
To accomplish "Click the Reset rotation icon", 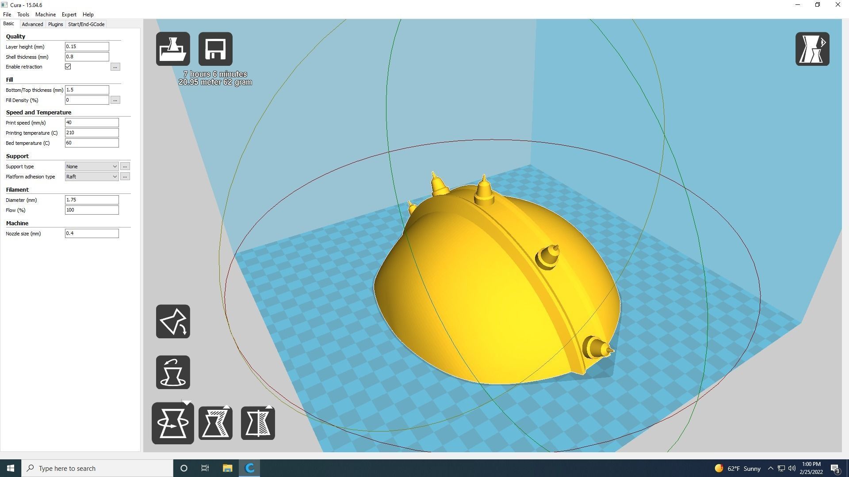I will (x=173, y=372).
